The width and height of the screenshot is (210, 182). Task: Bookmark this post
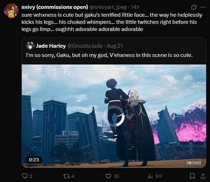tap(192, 176)
